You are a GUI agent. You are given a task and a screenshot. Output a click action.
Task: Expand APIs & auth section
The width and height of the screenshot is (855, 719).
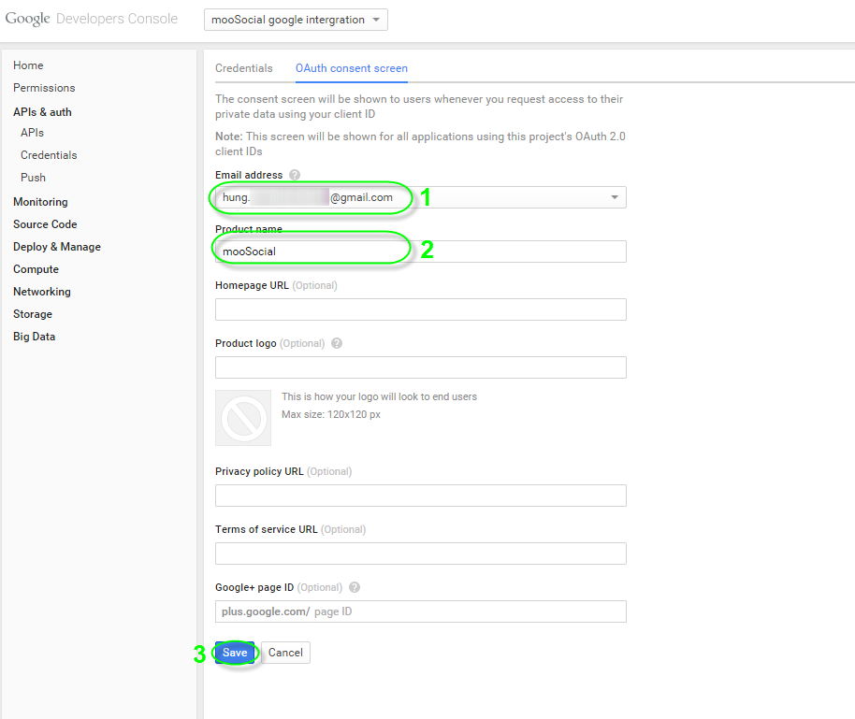[x=42, y=112]
